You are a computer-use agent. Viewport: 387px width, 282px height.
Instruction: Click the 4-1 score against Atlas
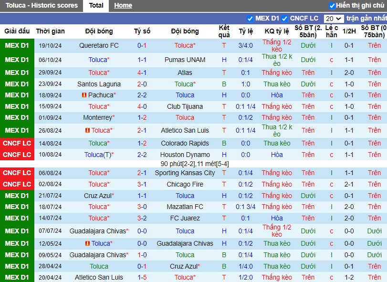tap(142, 73)
